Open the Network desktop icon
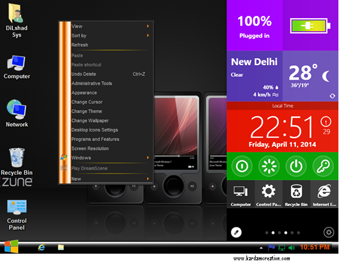339x264 pixels. [x=16, y=113]
